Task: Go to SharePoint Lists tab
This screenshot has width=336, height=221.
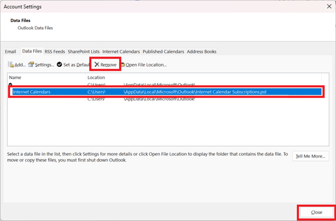Action: (84, 52)
